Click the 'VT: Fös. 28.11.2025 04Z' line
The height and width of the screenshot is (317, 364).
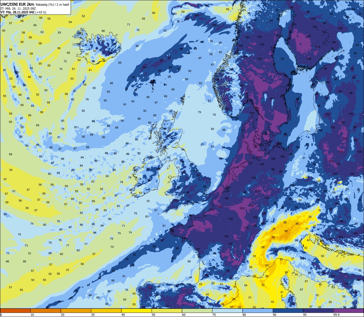(x=18, y=12)
